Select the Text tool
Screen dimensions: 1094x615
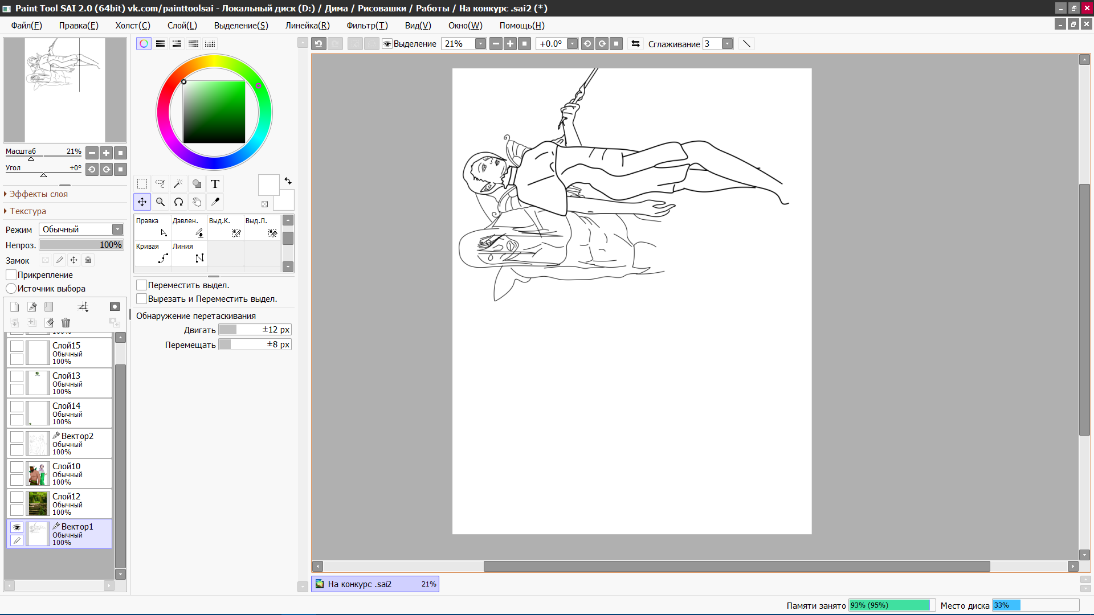click(215, 184)
